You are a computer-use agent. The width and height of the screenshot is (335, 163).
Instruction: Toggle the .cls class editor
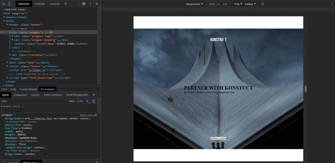tap(80, 101)
